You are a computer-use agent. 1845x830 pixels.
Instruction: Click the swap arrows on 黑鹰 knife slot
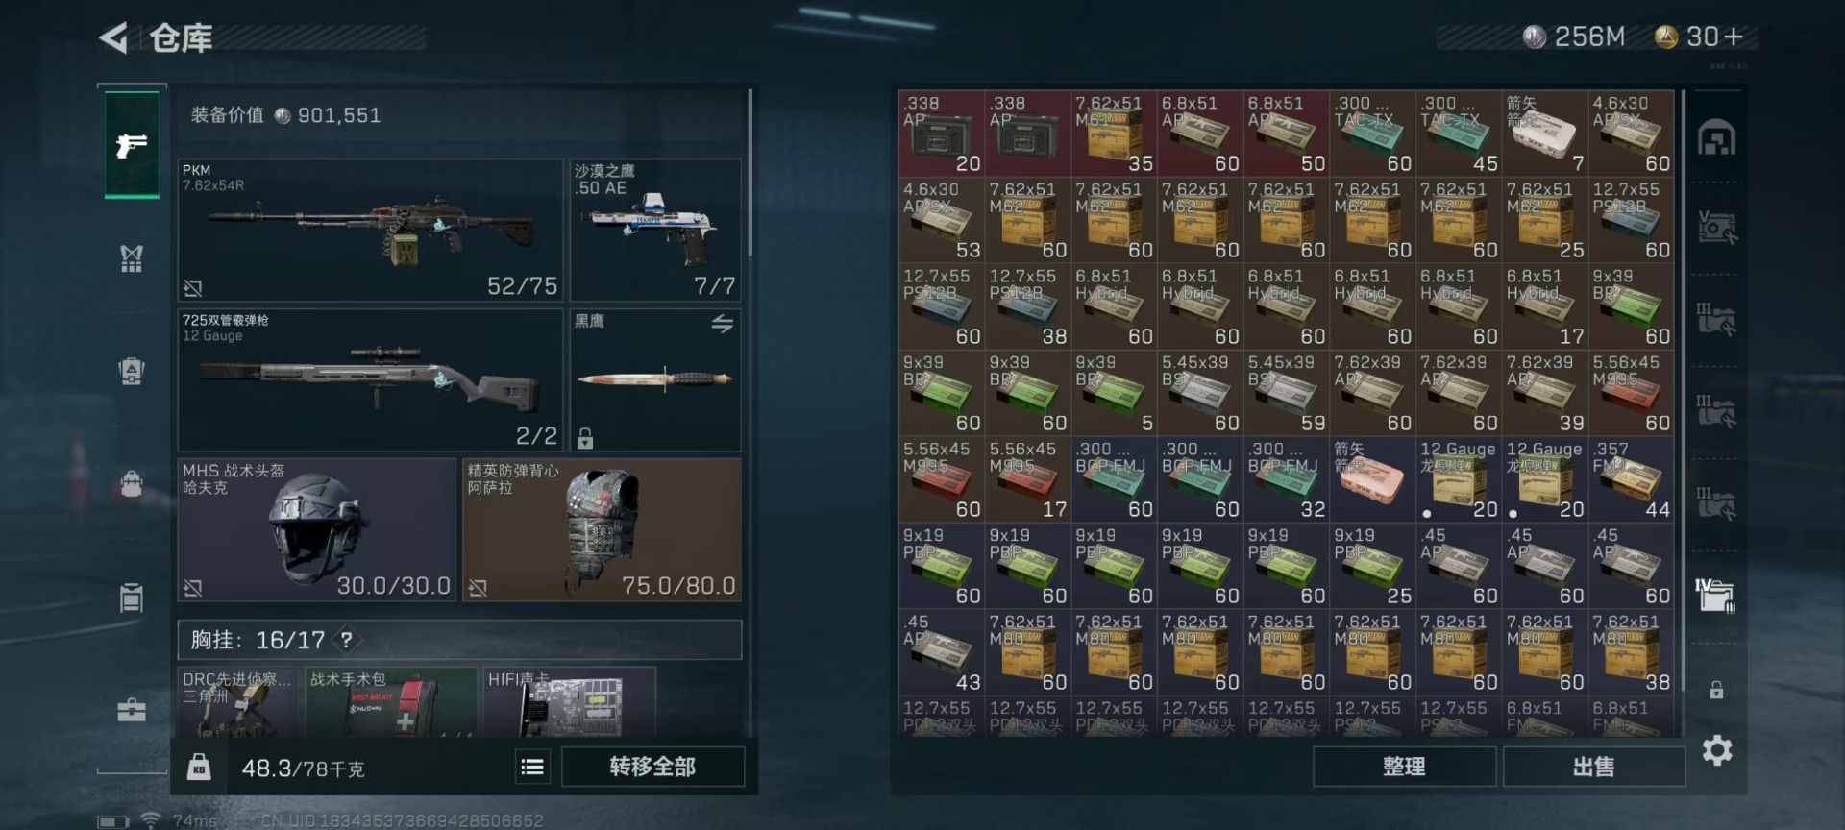723,324
